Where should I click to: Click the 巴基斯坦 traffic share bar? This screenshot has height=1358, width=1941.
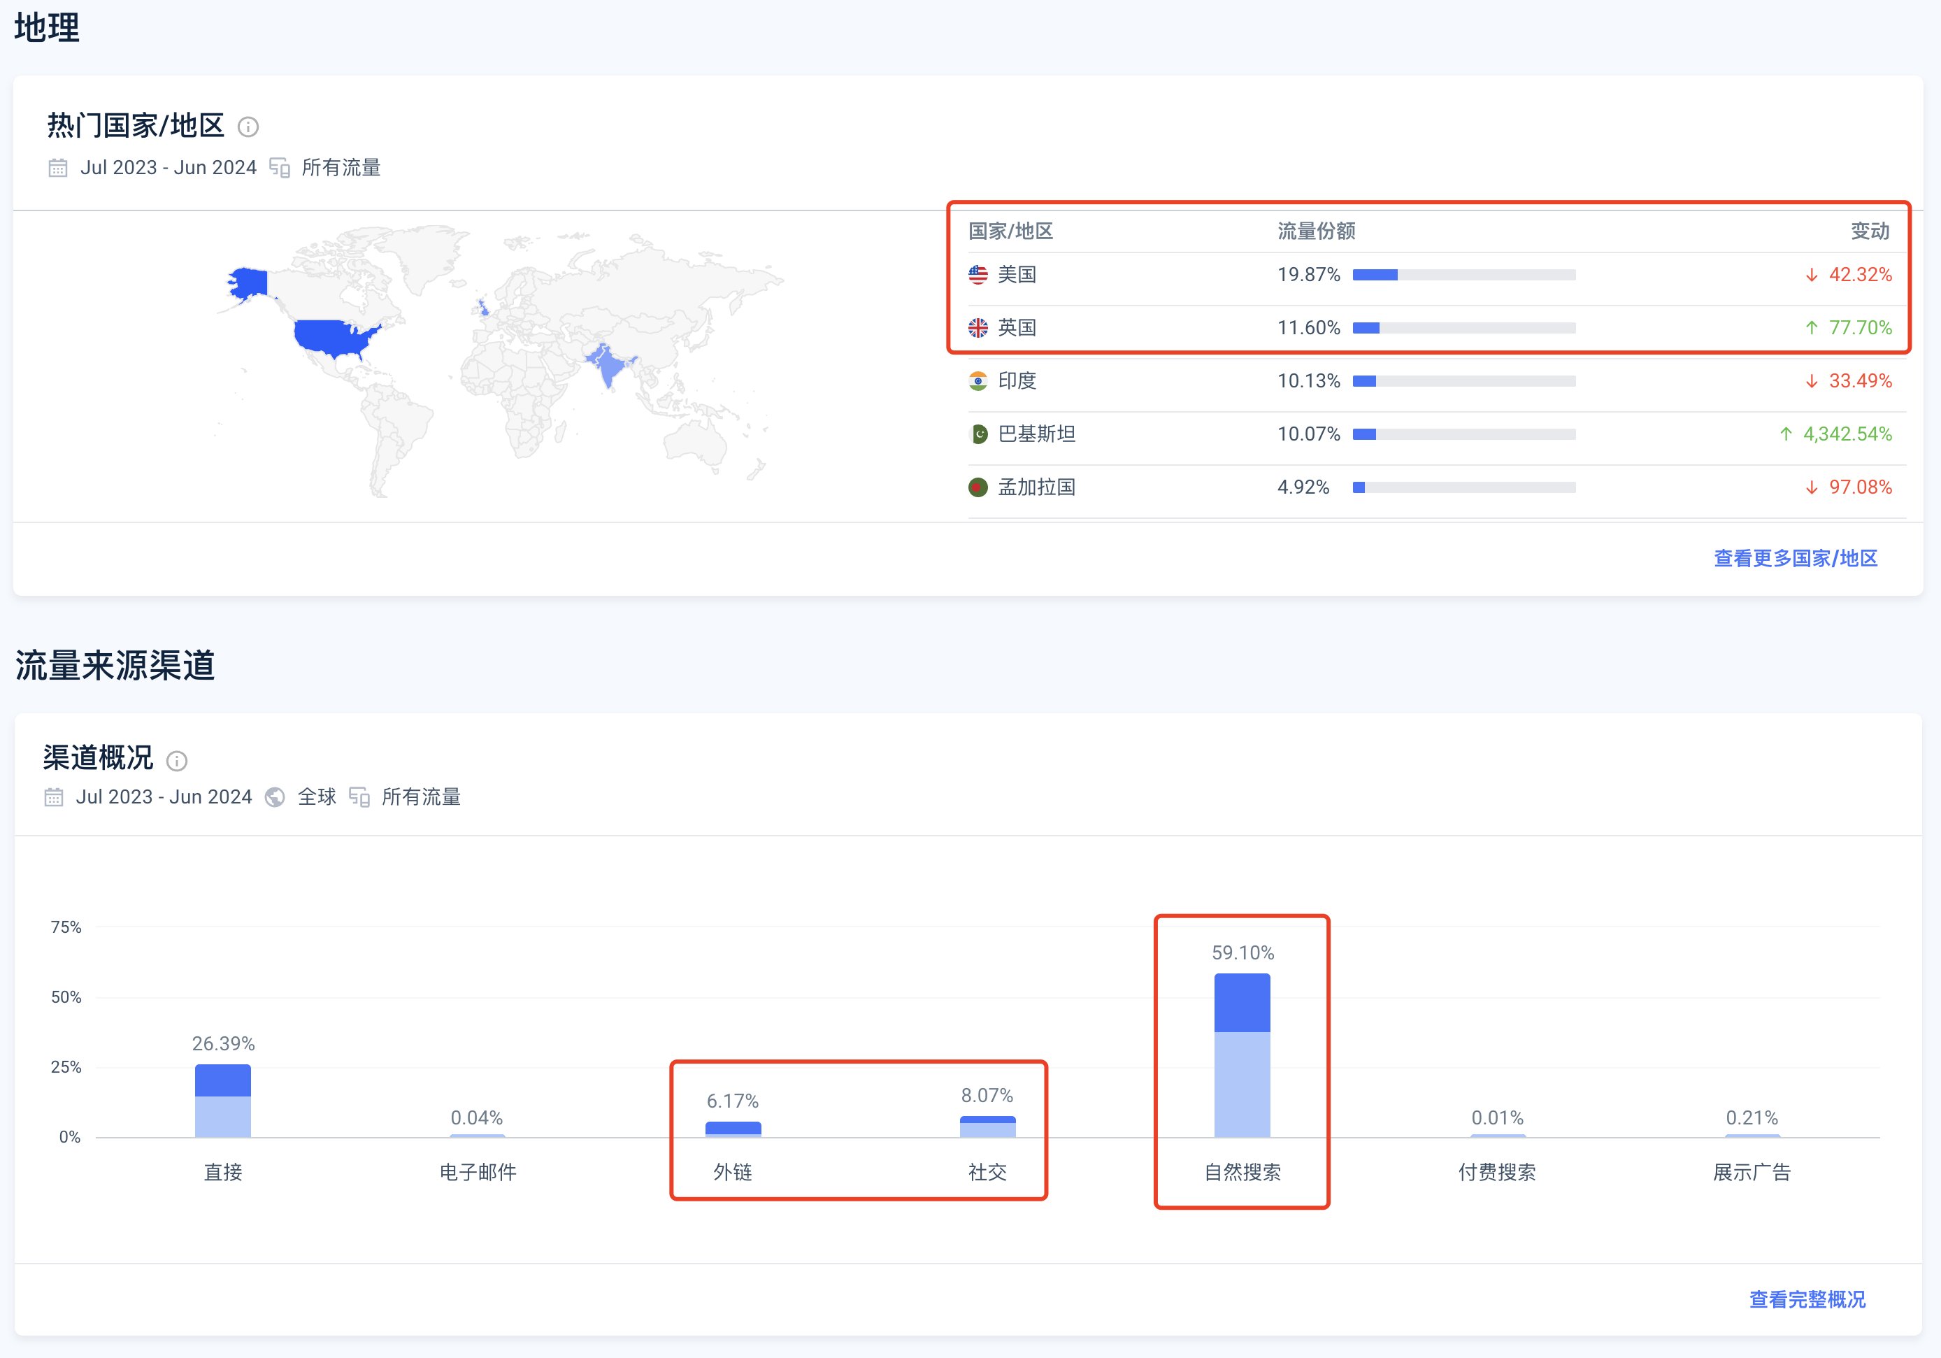coord(1463,435)
